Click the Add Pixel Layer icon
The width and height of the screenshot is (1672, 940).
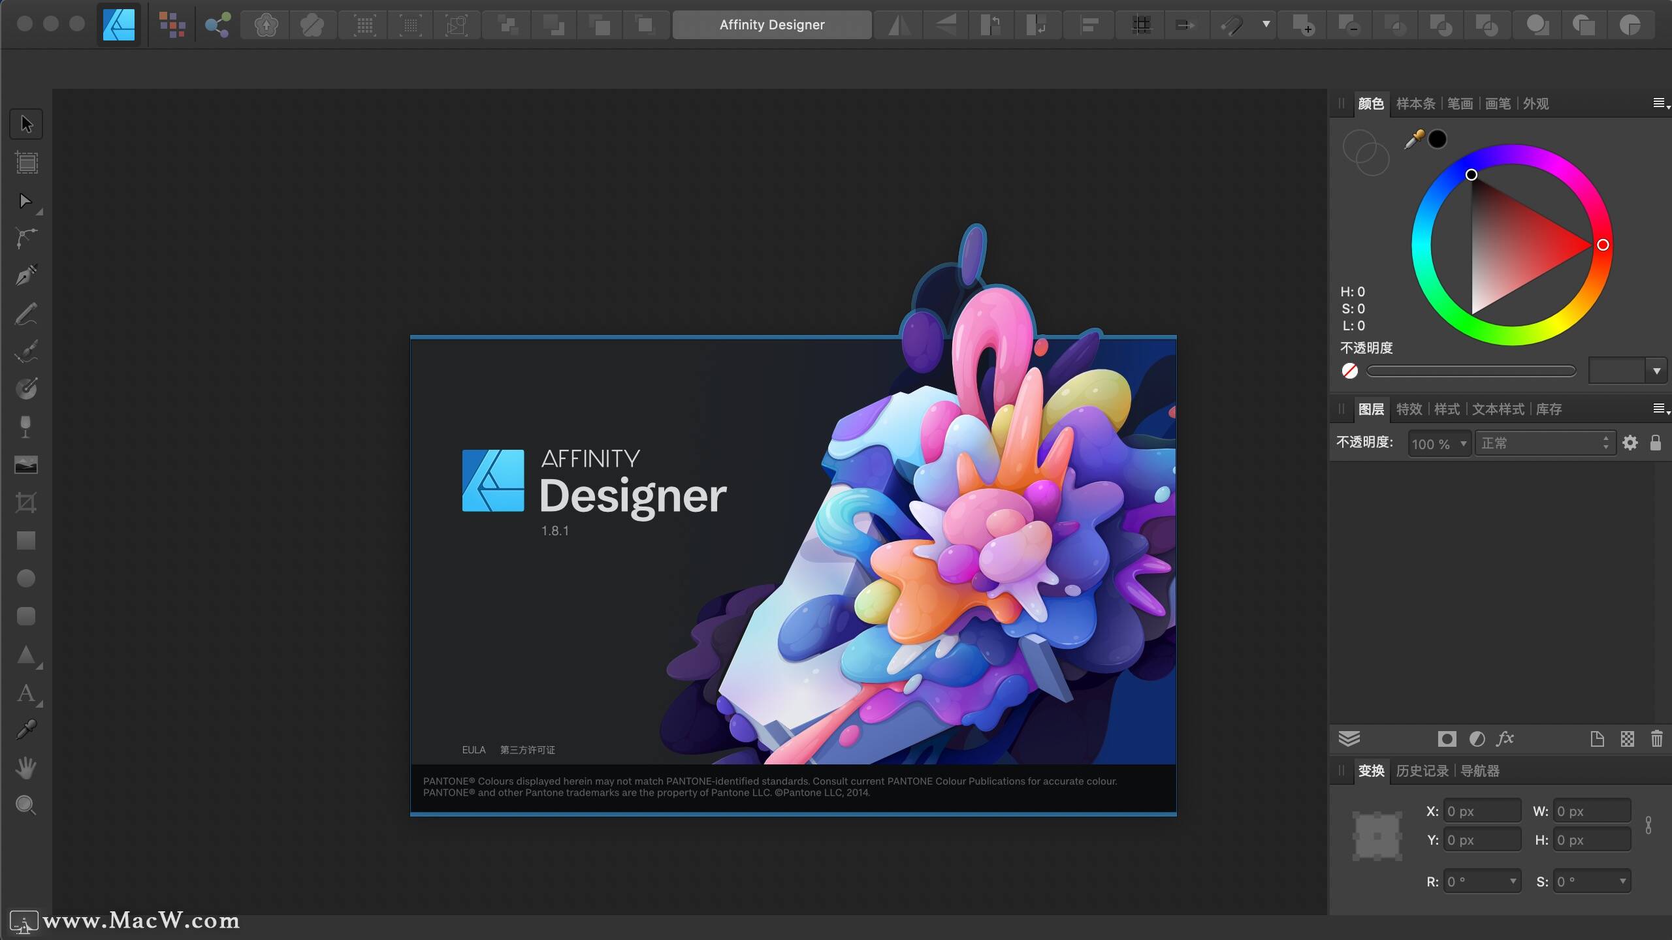(x=1627, y=739)
